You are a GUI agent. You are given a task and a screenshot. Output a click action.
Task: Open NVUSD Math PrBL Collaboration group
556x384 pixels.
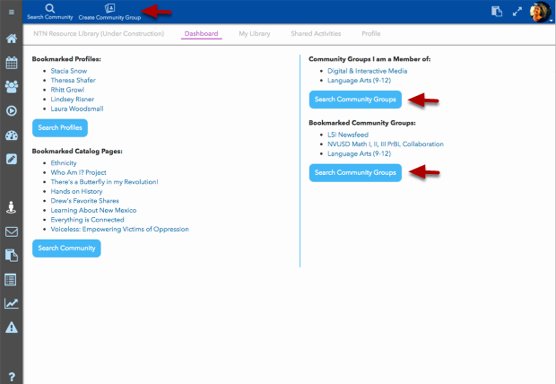point(385,144)
